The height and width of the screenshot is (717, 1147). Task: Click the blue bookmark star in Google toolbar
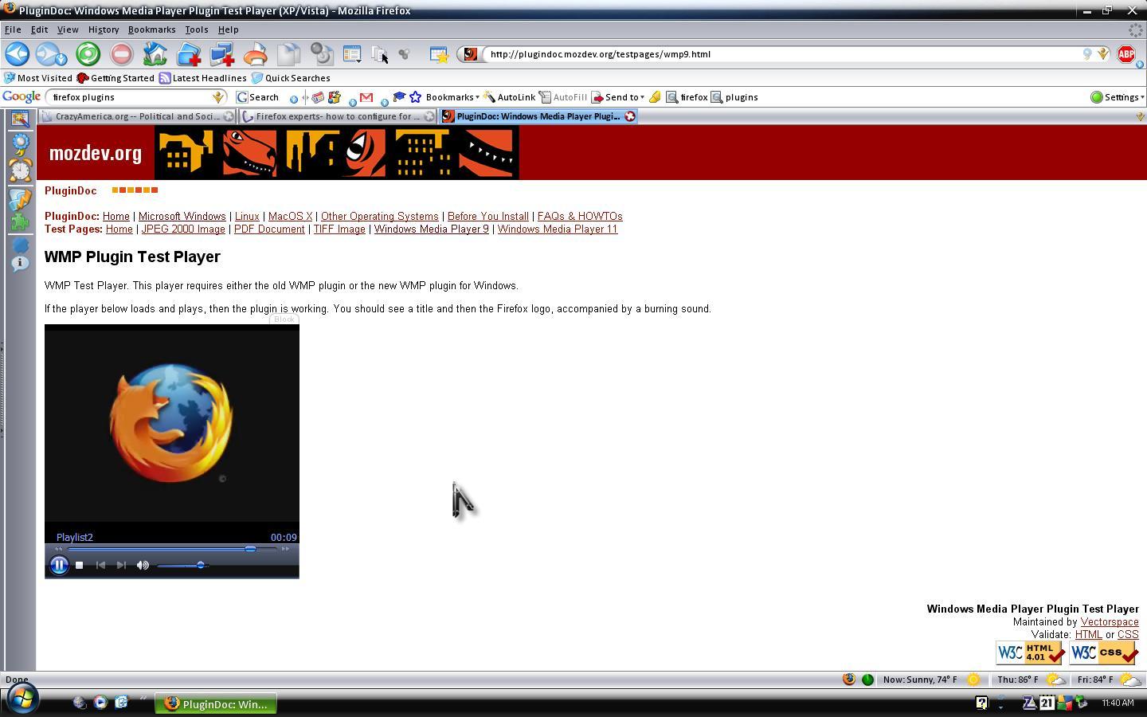(415, 97)
